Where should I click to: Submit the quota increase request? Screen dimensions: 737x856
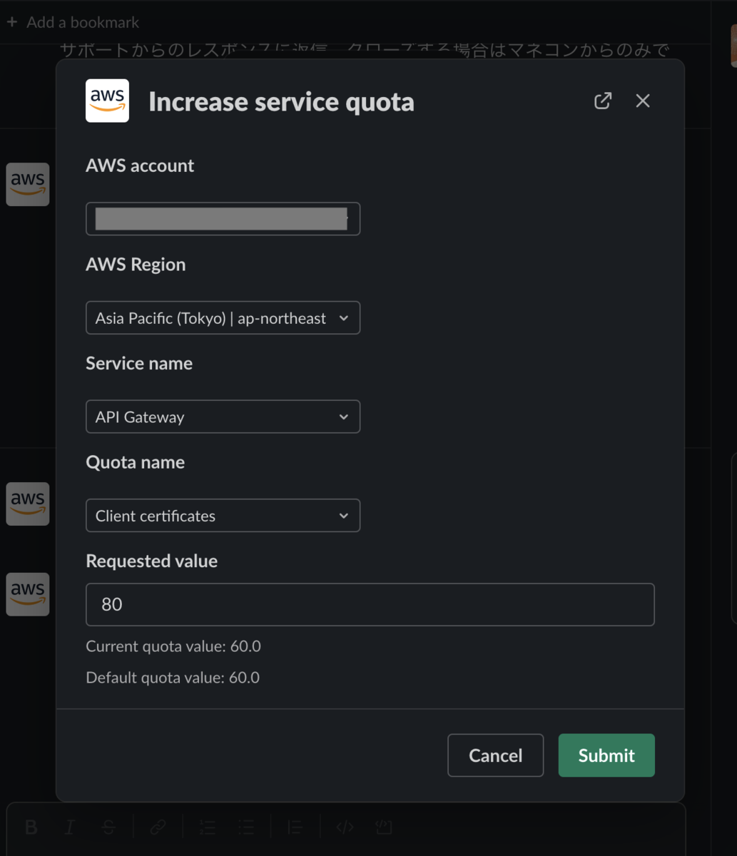coord(606,755)
